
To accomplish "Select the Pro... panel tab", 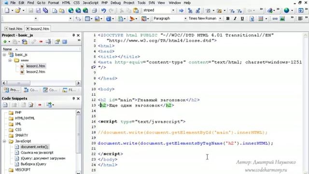I will [x=12, y=90].
